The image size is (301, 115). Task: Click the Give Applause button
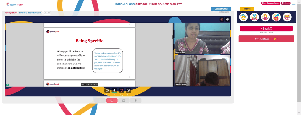pos(266,39)
